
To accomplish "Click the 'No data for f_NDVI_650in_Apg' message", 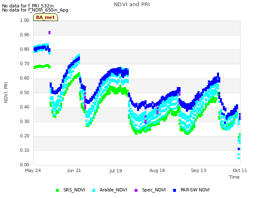I will click(35, 10).
